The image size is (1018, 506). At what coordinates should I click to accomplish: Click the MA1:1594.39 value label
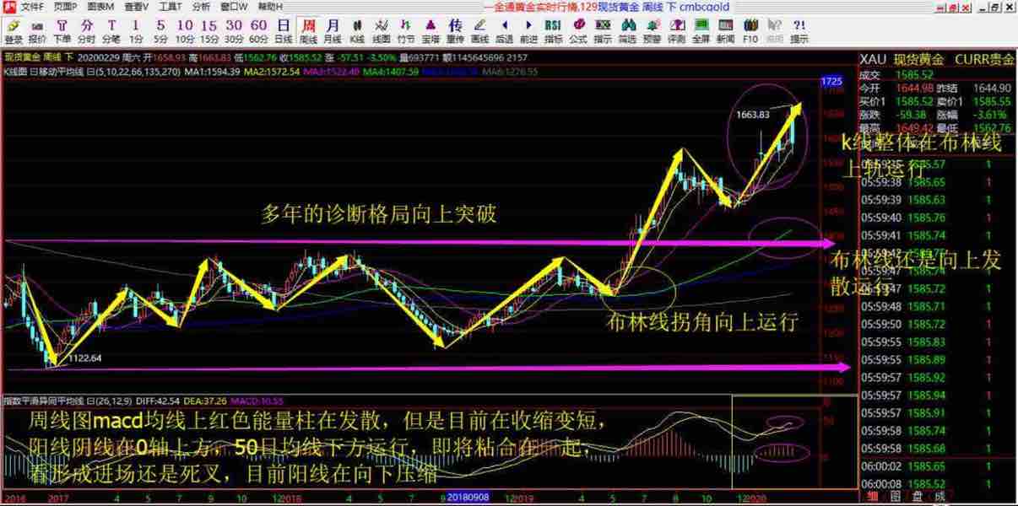tap(212, 73)
